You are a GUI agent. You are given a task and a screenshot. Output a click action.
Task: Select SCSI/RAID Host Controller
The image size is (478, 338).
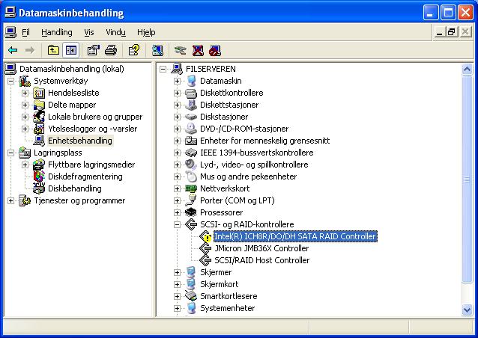262,260
